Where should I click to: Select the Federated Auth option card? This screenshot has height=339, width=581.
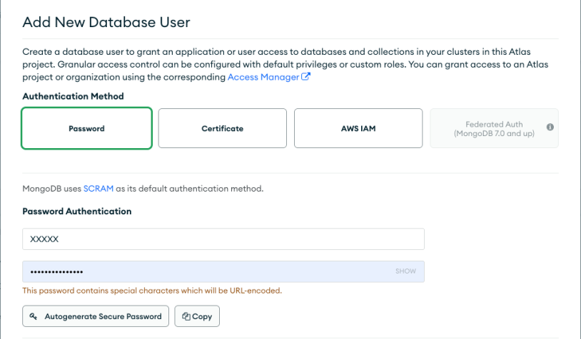click(x=494, y=128)
